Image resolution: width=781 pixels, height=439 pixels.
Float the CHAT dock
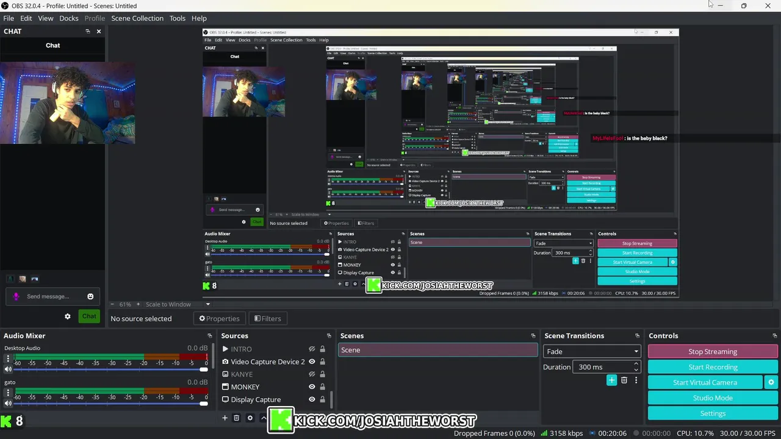pos(87,31)
